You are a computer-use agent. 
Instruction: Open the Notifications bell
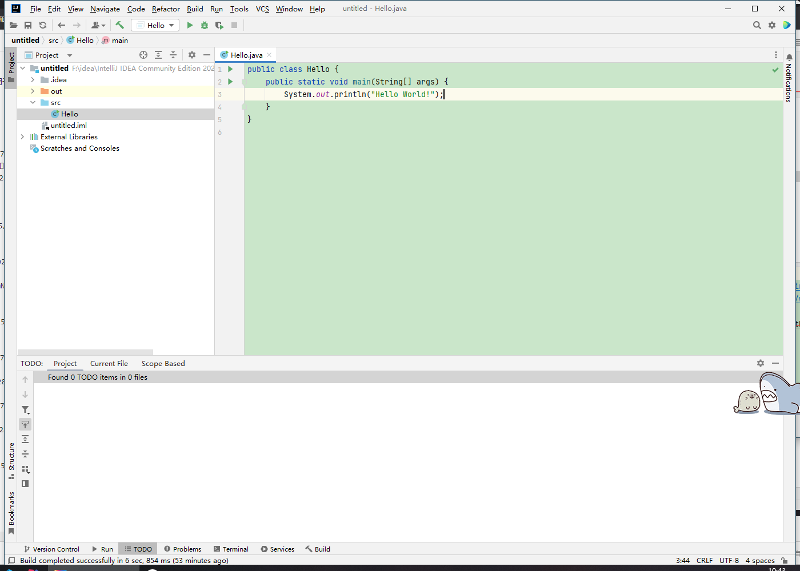(x=789, y=58)
